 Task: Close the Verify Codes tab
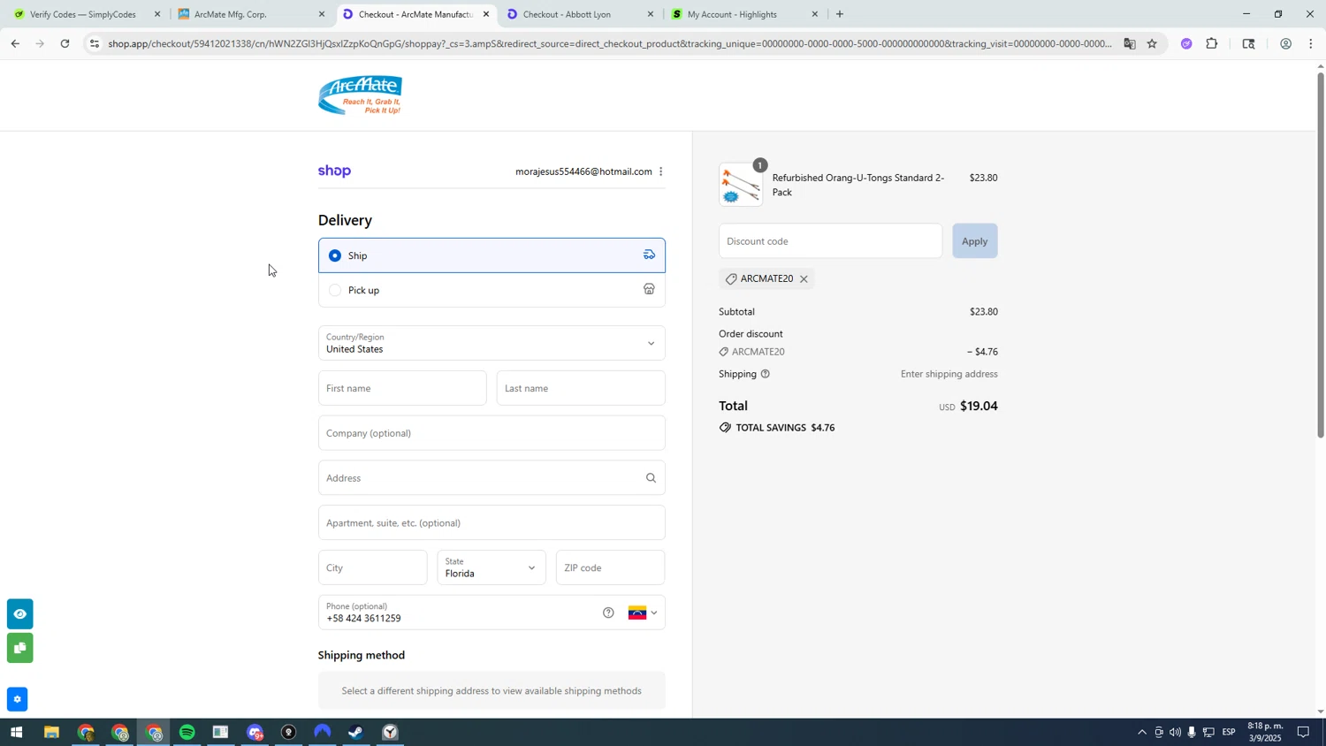pos(157,14)
